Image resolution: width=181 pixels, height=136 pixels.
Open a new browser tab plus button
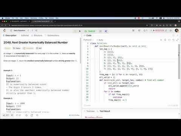(x=55, y=21)
